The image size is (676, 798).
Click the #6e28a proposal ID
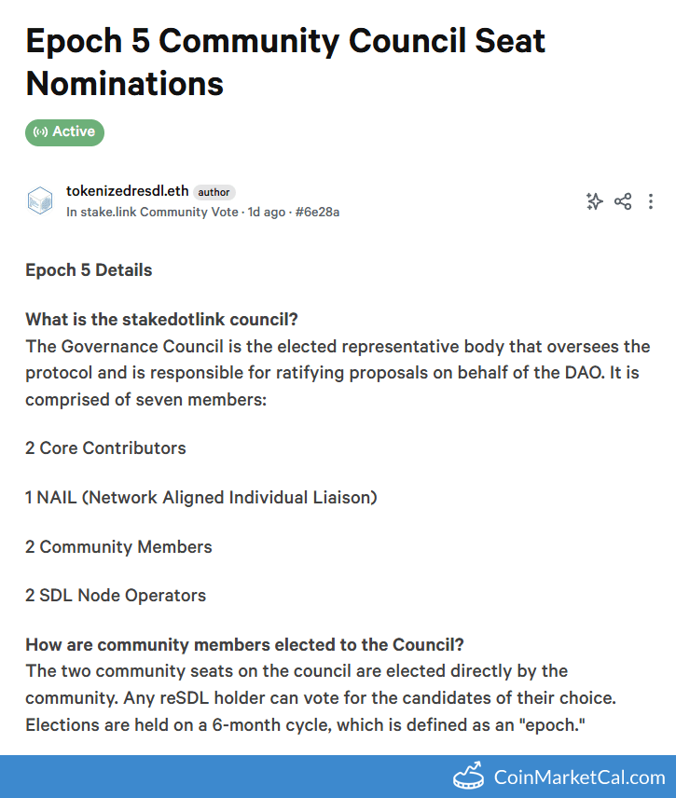tap(317, 213)
